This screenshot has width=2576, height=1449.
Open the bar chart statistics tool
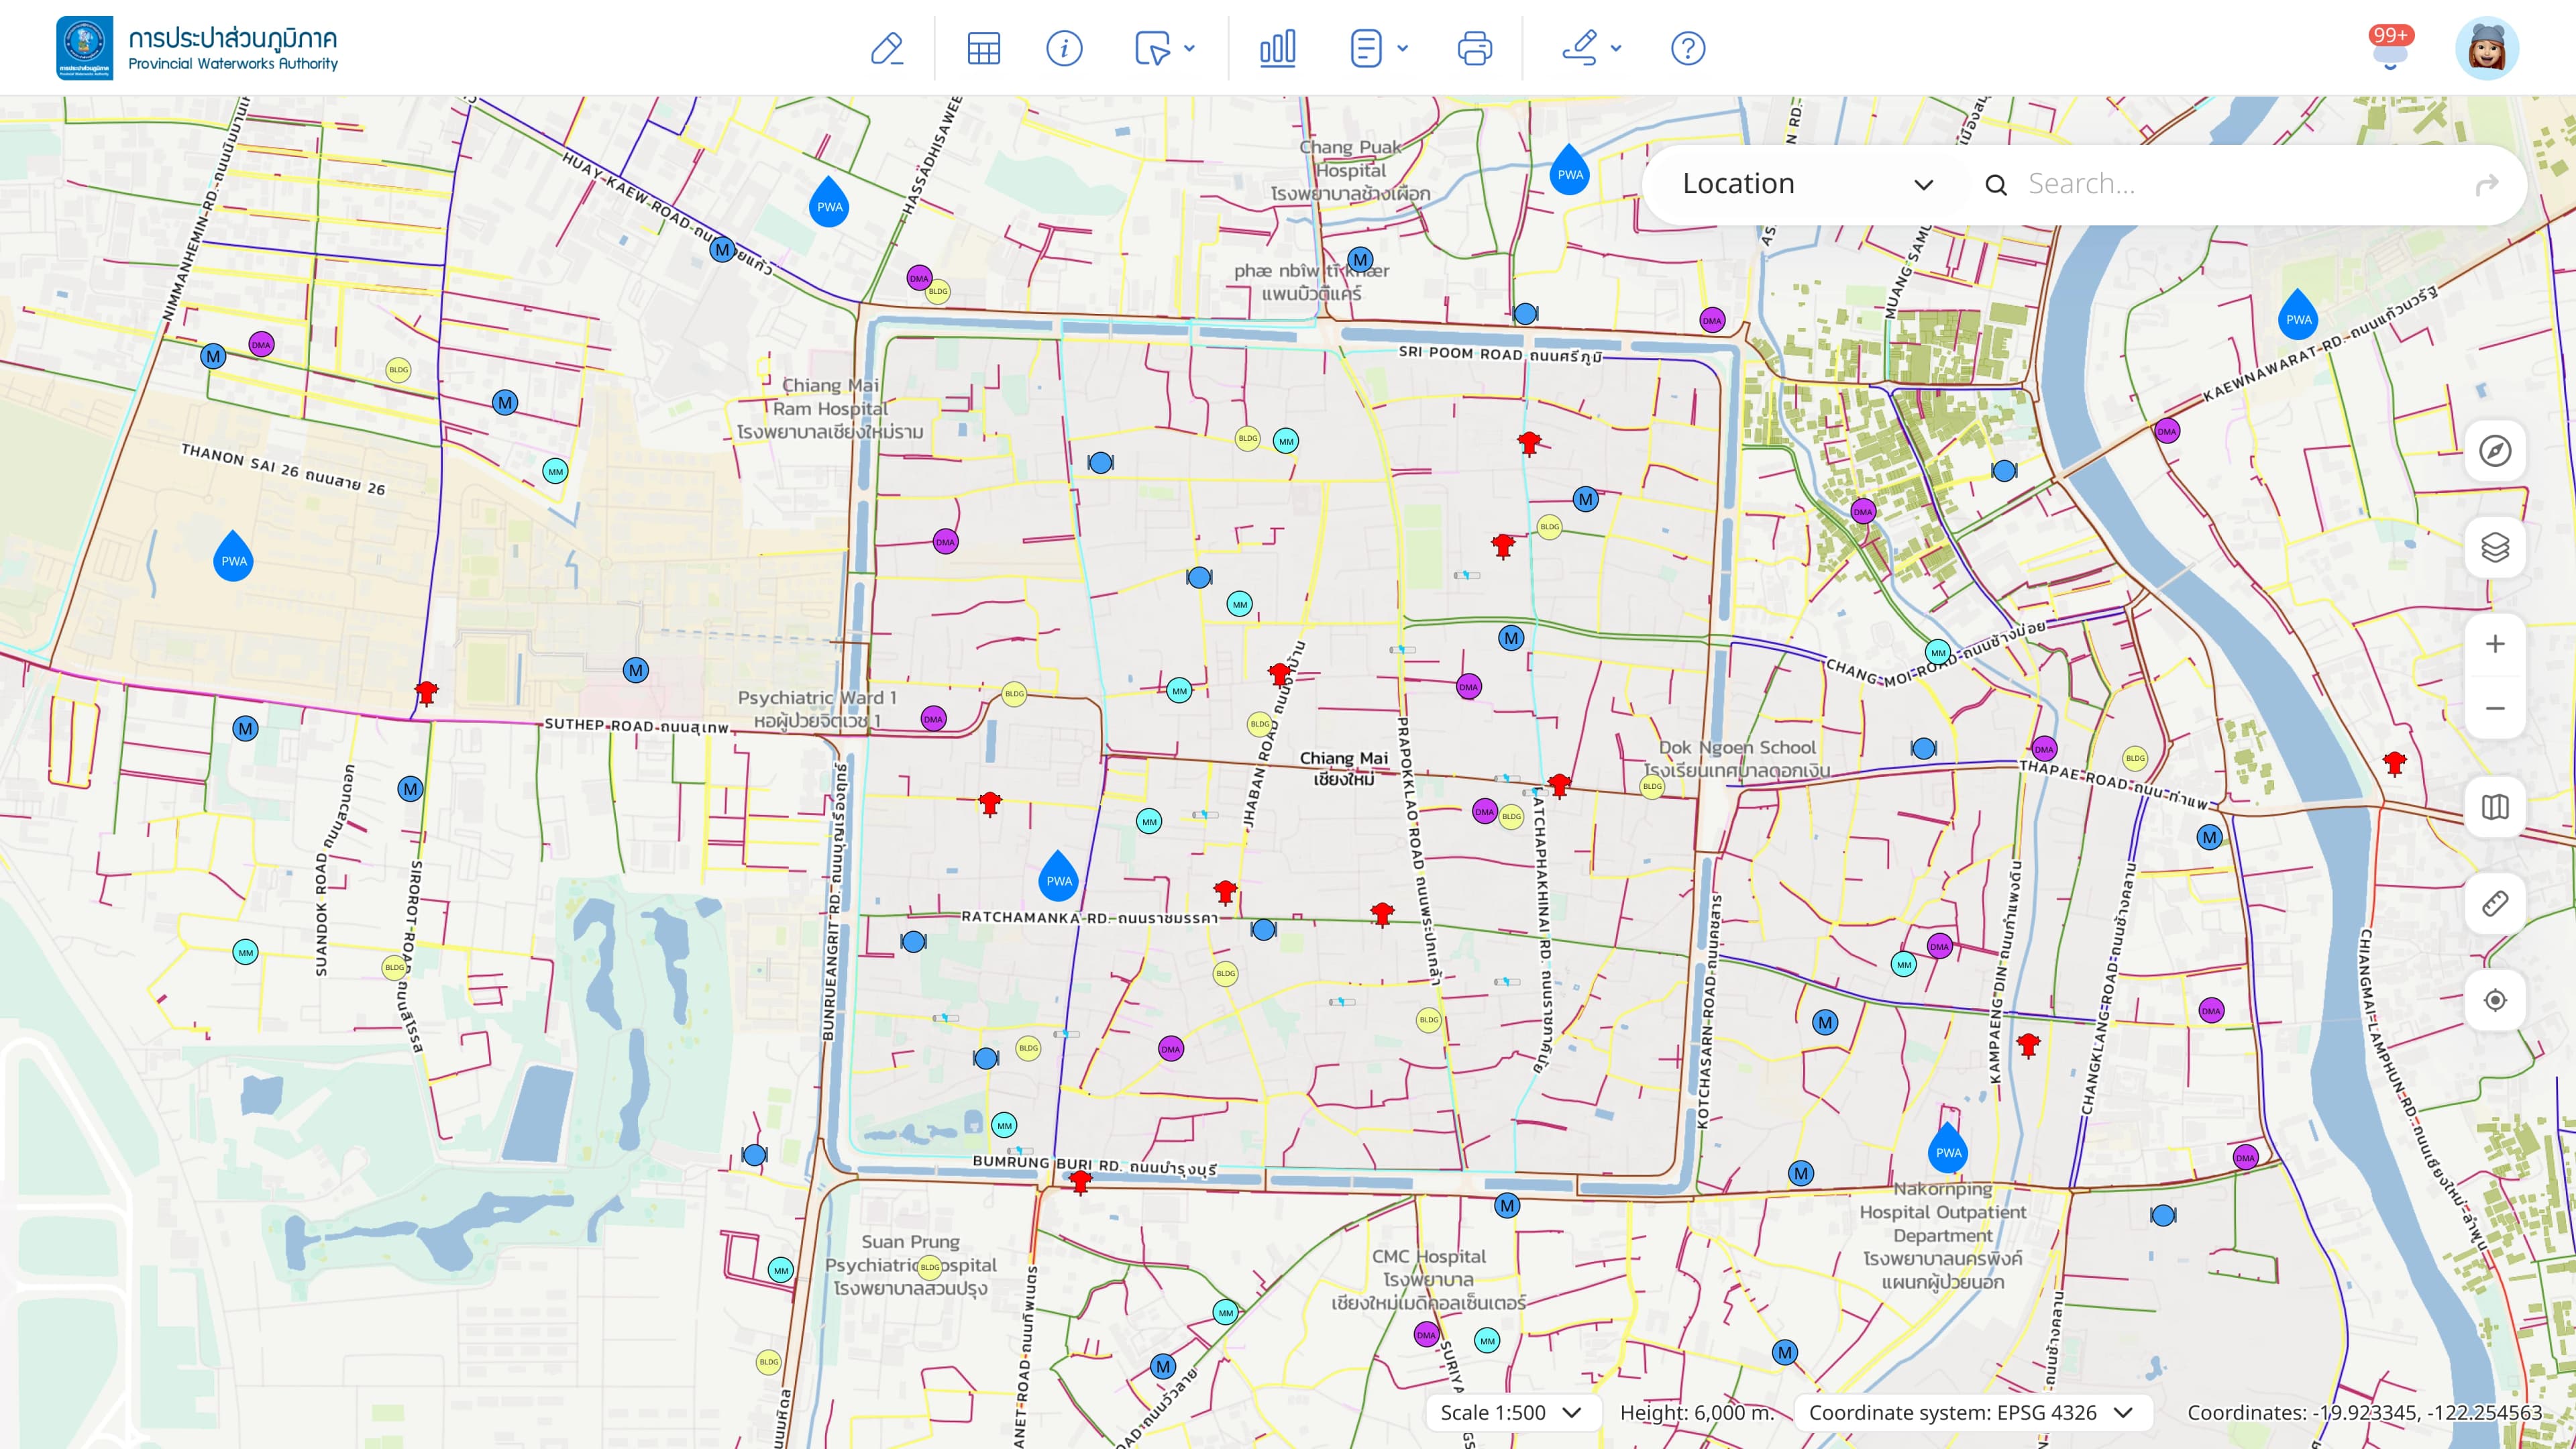1277,48
